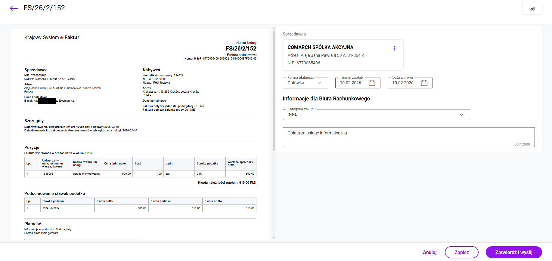Select the COMARCH SPÓŁKA AKCYJNA seller name

320,48
